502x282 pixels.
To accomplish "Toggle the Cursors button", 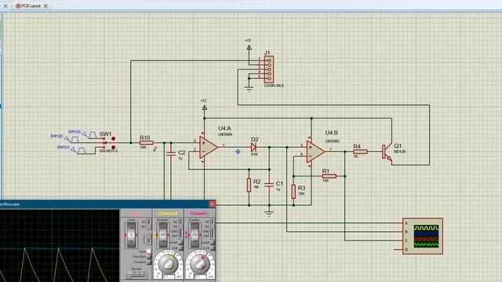I will 149,262.
